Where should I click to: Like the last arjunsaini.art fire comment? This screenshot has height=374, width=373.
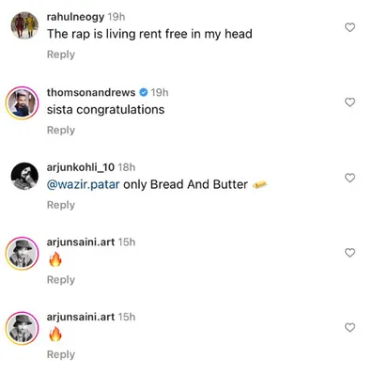click(x=350, y=328)
